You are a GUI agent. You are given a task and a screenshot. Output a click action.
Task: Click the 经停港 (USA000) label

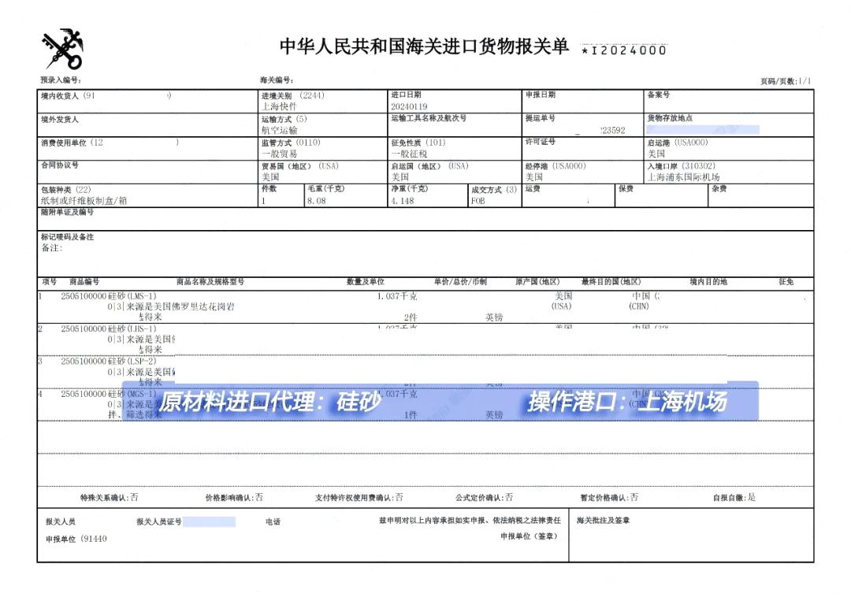pyautogui.click(x=556, y=166)
